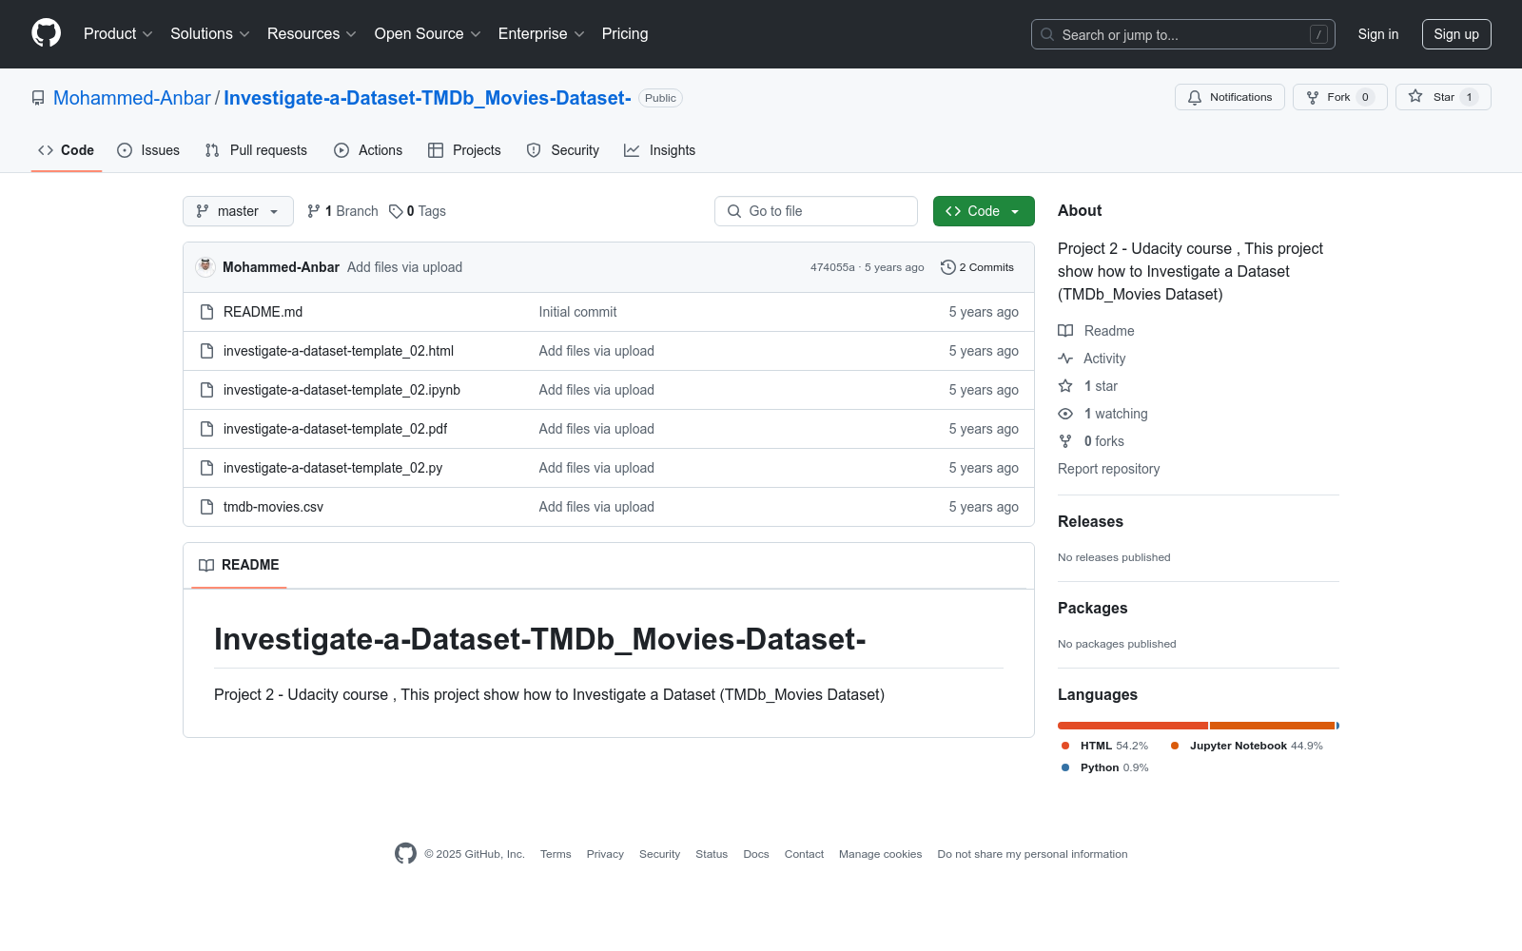Click the pulse icon beside Activity
The width and height of the screenshot is (1522, 951).
[1065, 359]
